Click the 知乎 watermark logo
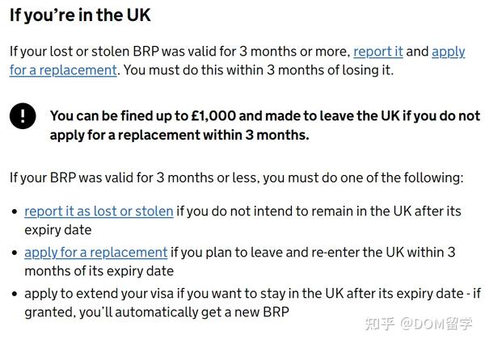Image resolution: width=485 pixels, height=343 pixels. (x=379, y=324)
